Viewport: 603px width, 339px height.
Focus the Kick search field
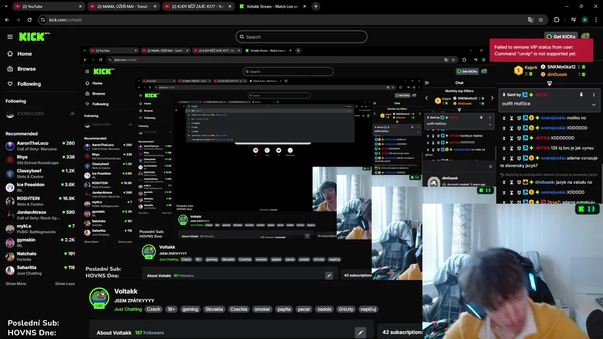click(x=301, y=37)
